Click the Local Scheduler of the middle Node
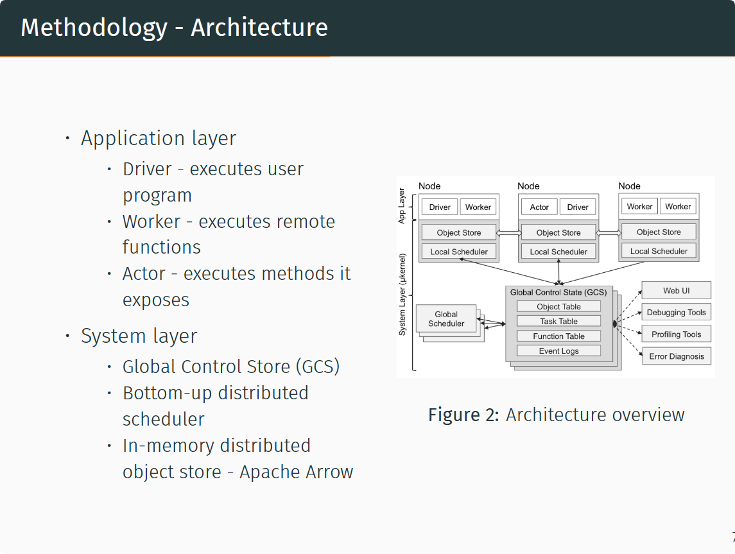Image resolution: width=735 pixels, height=554 pixels. [558, 251]
